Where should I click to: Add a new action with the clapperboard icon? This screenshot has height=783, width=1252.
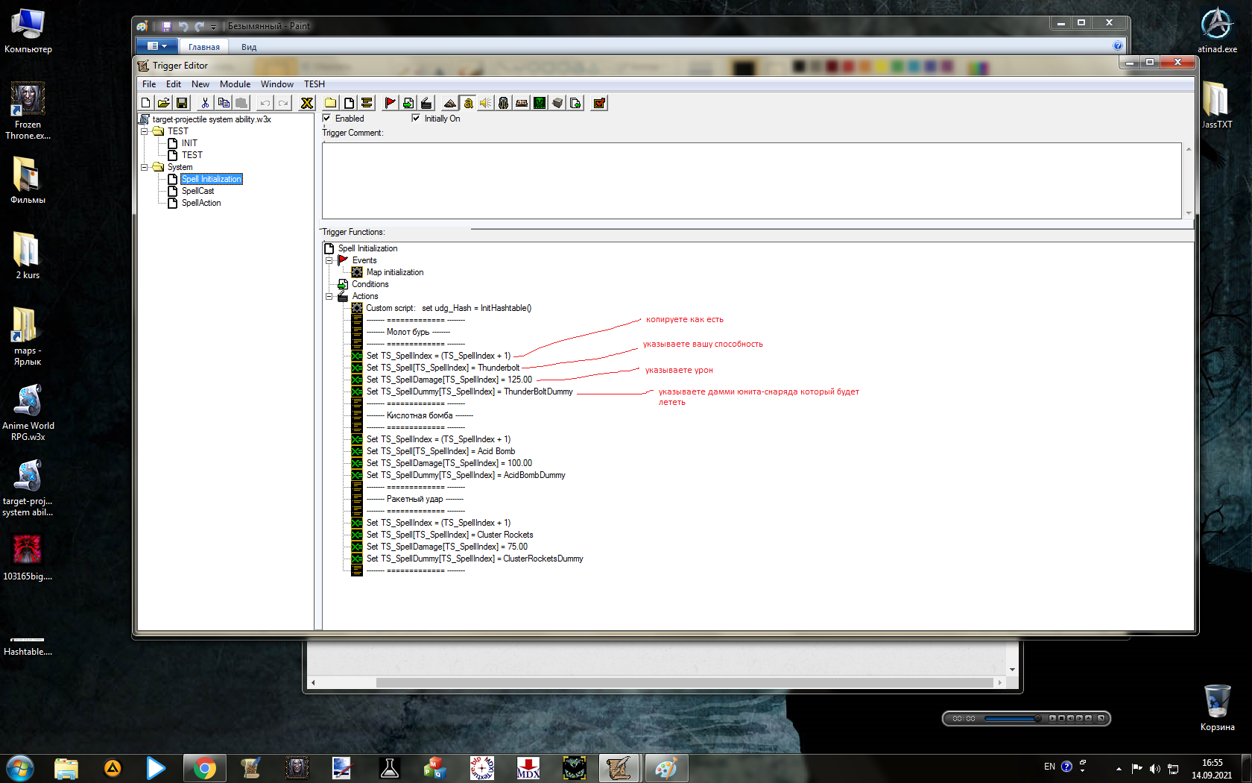426,103
